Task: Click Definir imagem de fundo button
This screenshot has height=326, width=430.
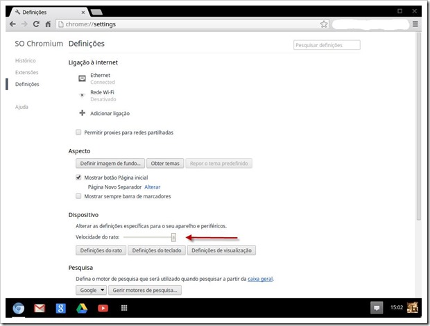Action: click(110, 164)
